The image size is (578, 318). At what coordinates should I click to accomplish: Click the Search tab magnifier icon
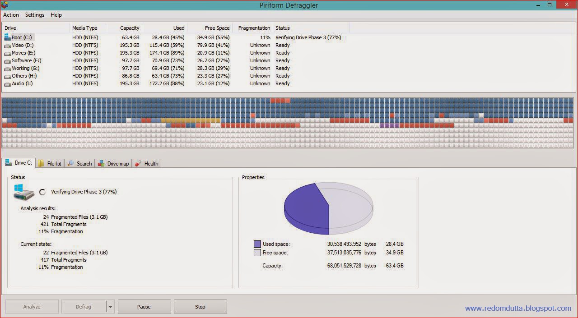[70, 163]
